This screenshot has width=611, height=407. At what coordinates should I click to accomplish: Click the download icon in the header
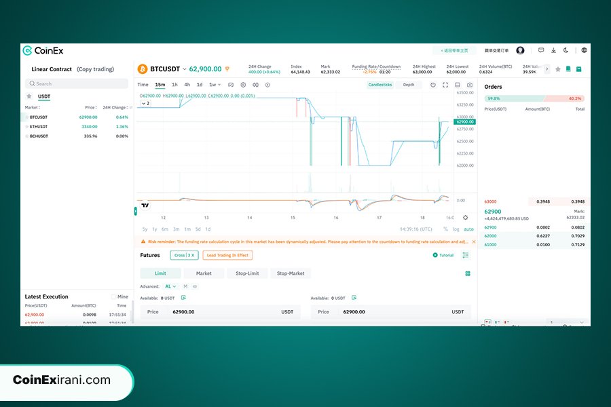pyautogui.click(x=553, y=50)
